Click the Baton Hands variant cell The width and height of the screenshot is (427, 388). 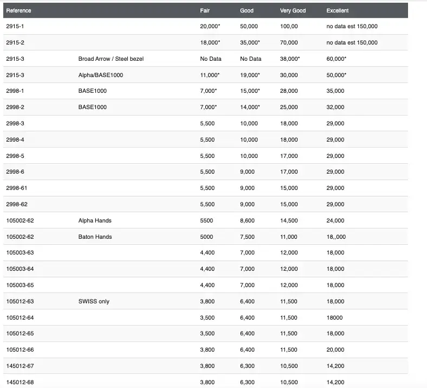click(x=95, y=237)
